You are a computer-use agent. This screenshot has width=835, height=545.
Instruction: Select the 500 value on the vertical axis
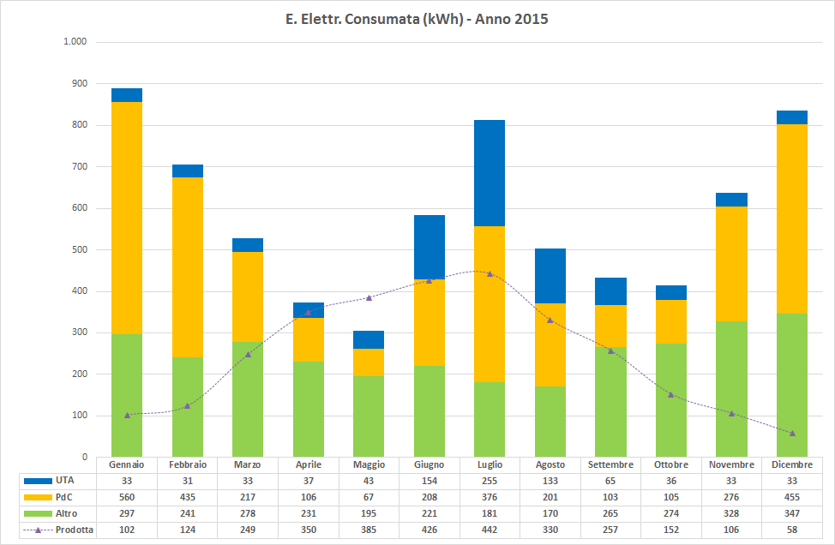tap(79, 249)
